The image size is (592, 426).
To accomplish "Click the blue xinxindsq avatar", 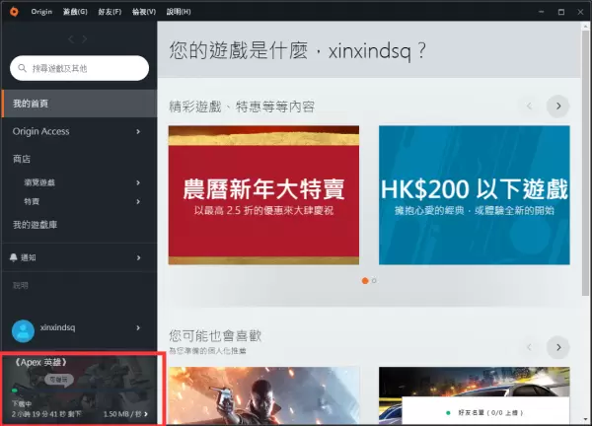I will pyautogui.click(x=23, y=331).
